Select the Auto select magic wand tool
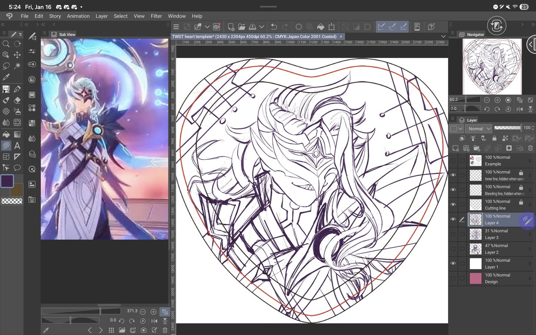 point(17,66)
